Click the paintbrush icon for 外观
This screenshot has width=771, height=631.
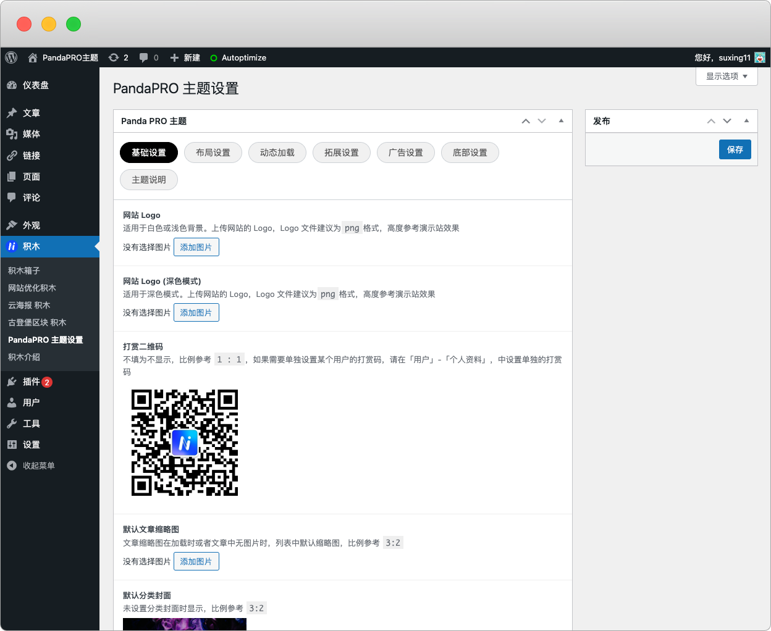(12, 225)
